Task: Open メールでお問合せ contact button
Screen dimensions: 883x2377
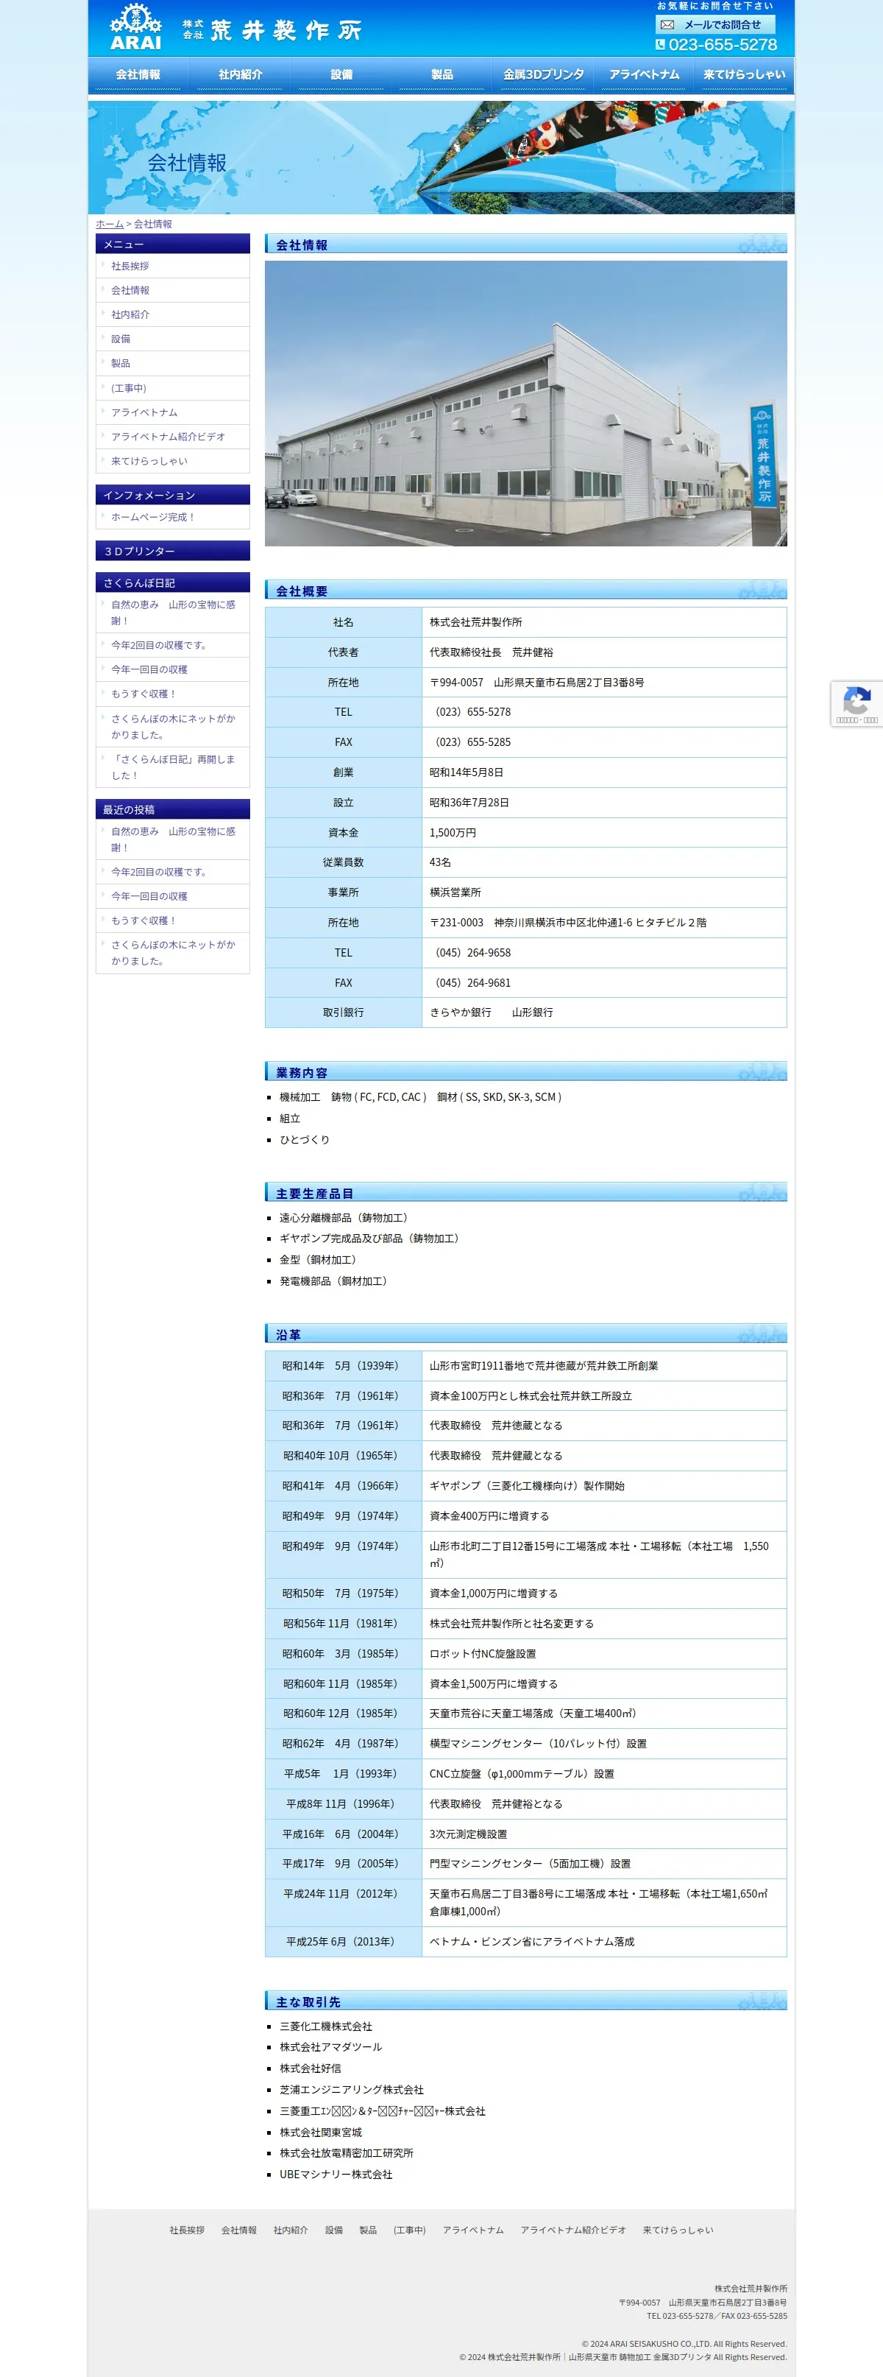Action: click(715, 25)
